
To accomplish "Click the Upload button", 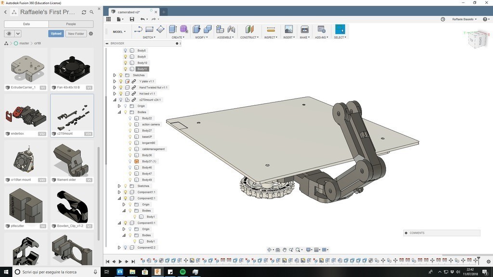I will [x=56, y=34].
